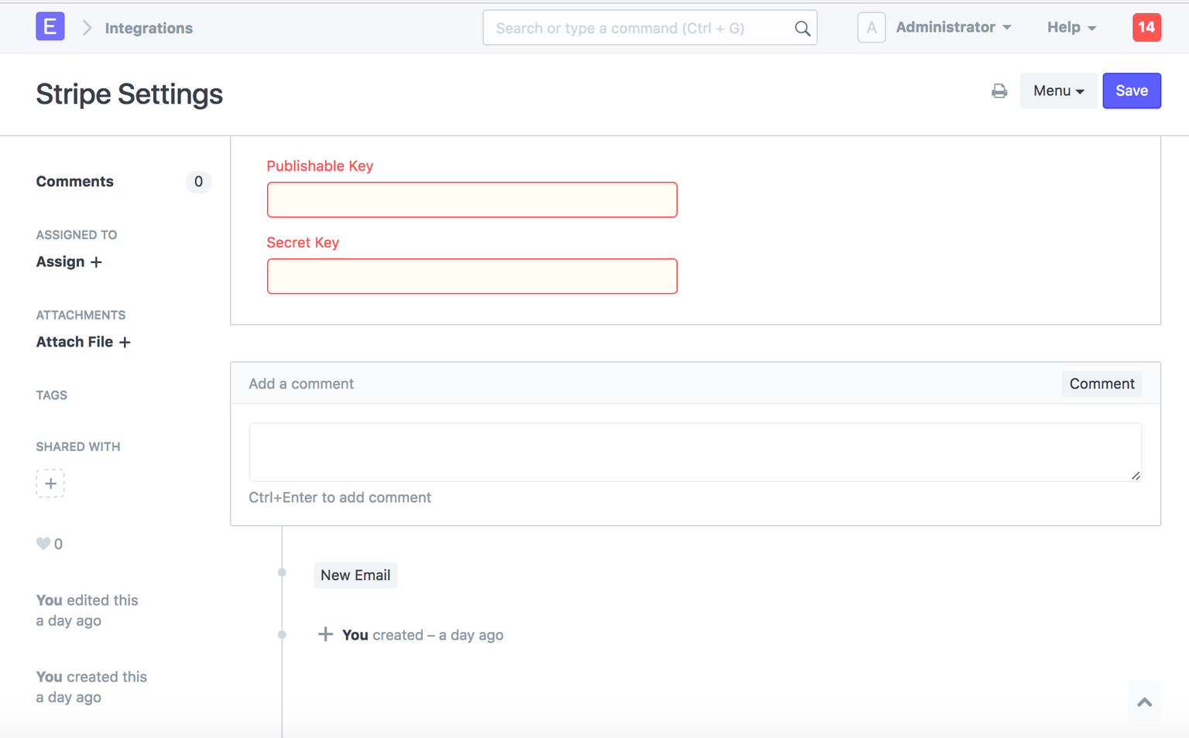Open the Menu dropdown
This screenshot has width=1189, height=738.
coord(1057,91)
